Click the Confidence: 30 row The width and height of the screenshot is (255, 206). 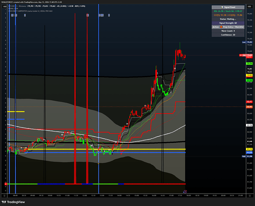click(x=228, y=35)
